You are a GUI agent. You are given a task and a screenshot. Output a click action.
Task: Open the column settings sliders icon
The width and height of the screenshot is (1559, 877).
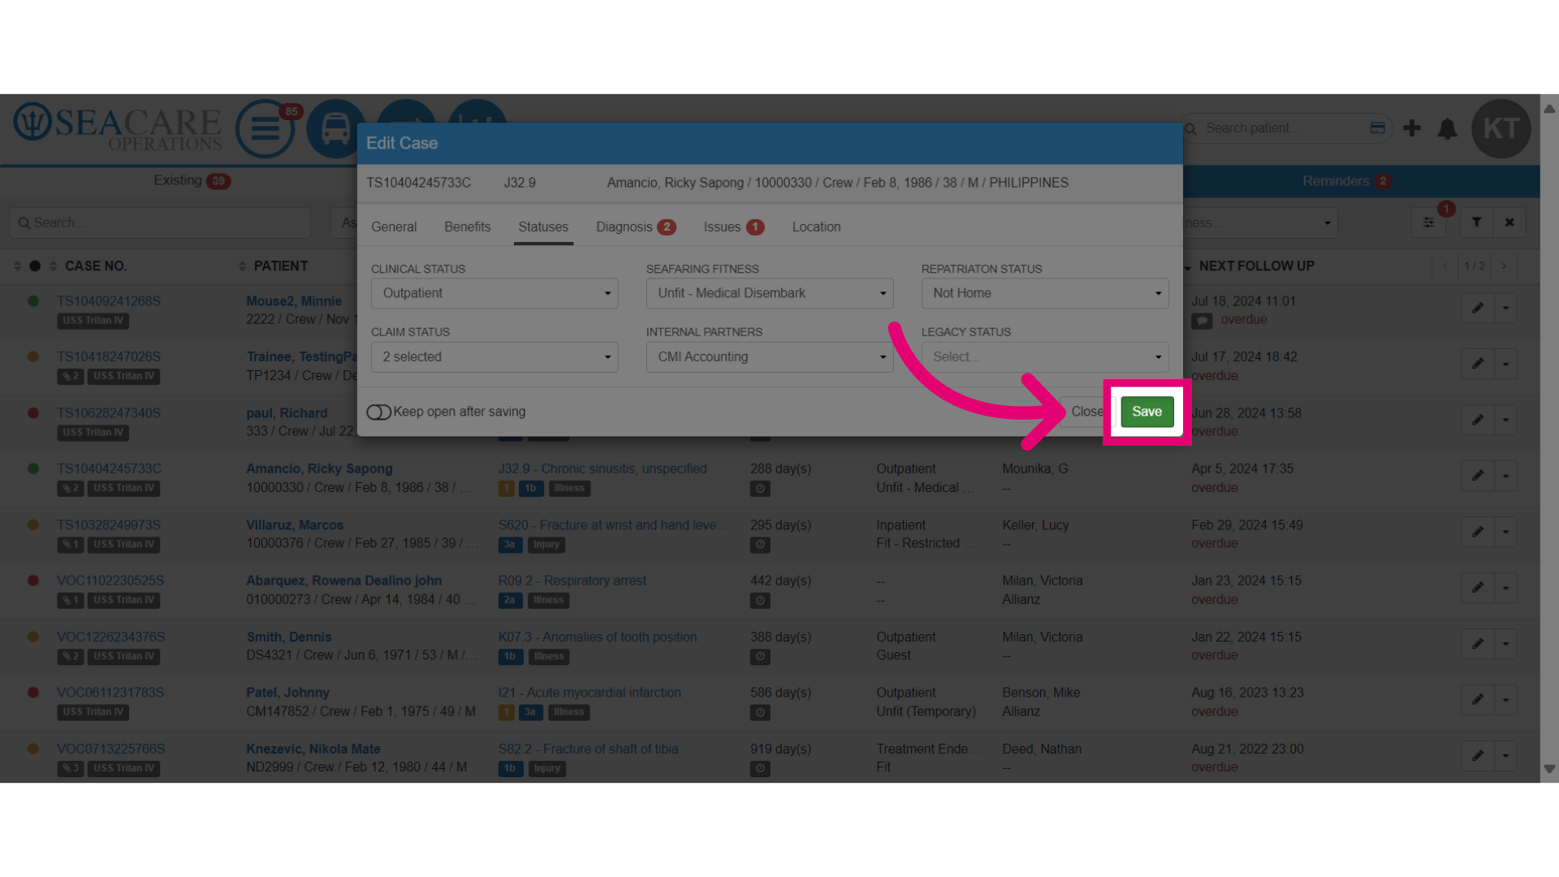(1428, 222)
